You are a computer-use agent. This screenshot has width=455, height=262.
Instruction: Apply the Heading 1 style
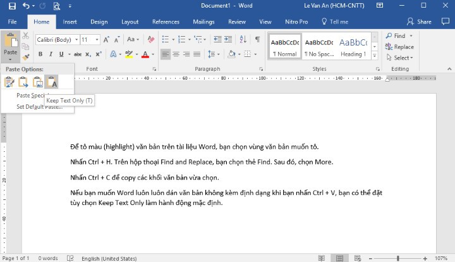353,47
